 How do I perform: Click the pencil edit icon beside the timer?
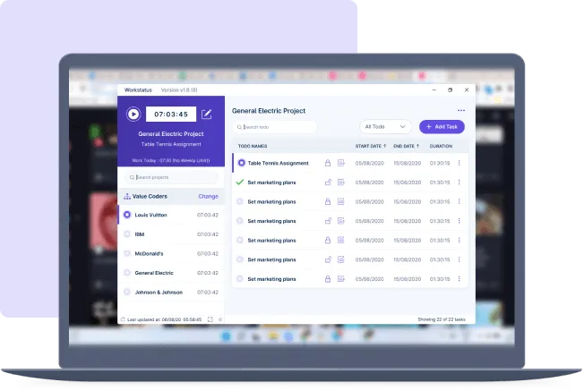coord(207,115)
